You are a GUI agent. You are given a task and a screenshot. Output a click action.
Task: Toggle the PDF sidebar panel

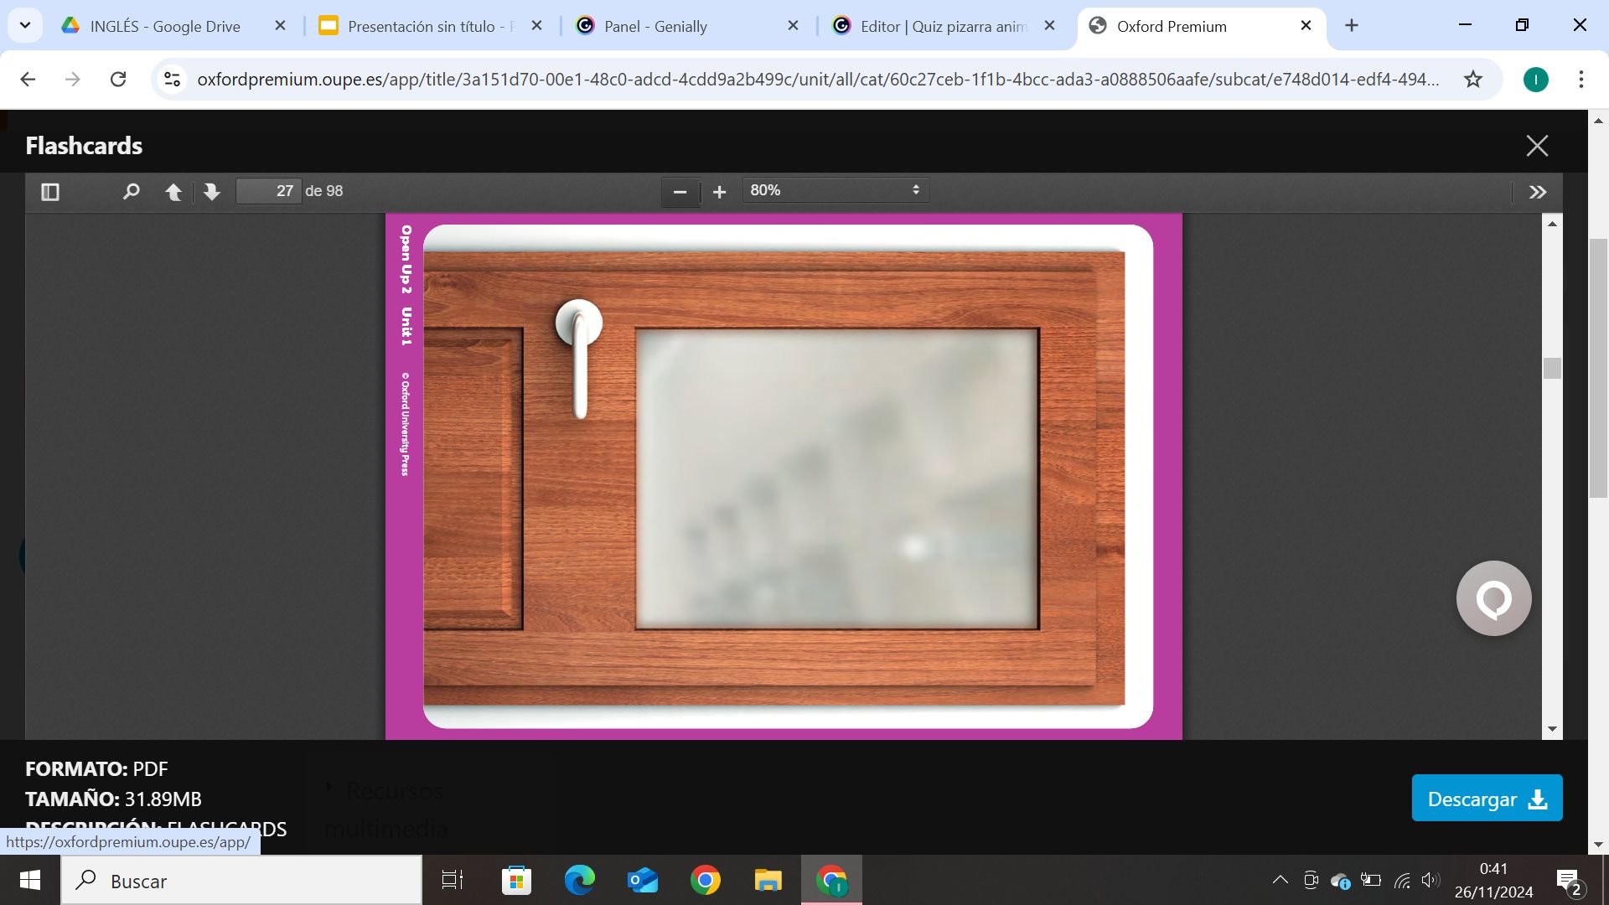(50, 192)
